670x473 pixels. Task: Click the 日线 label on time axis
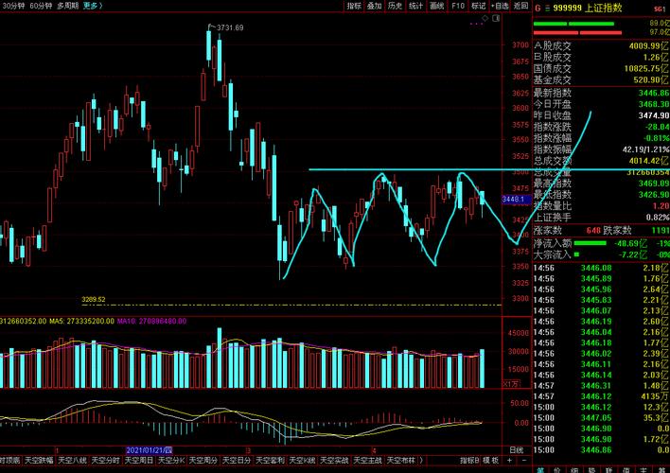[x=516, y=449]
